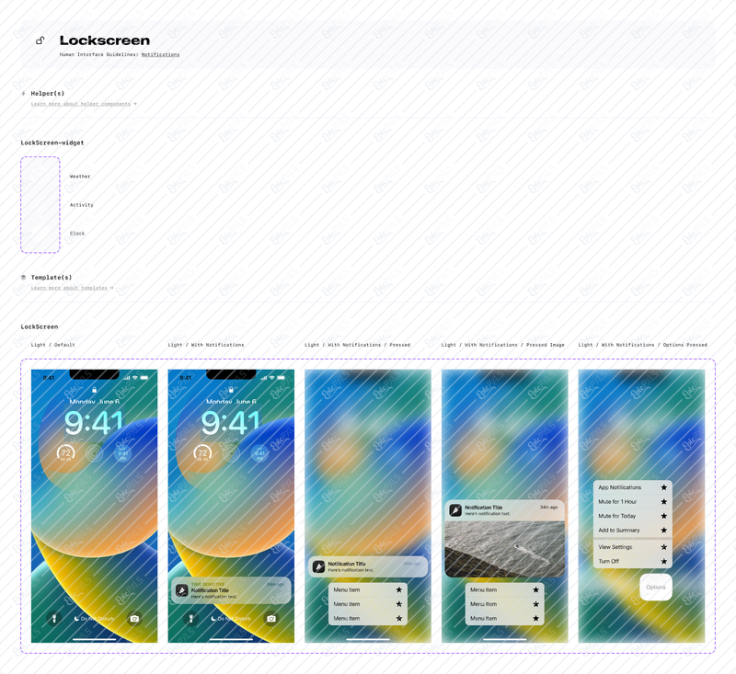The height and width of the screenshot is (674, 736).
Task: Pick Add to Summary from the menu
Action: (633, 530)
